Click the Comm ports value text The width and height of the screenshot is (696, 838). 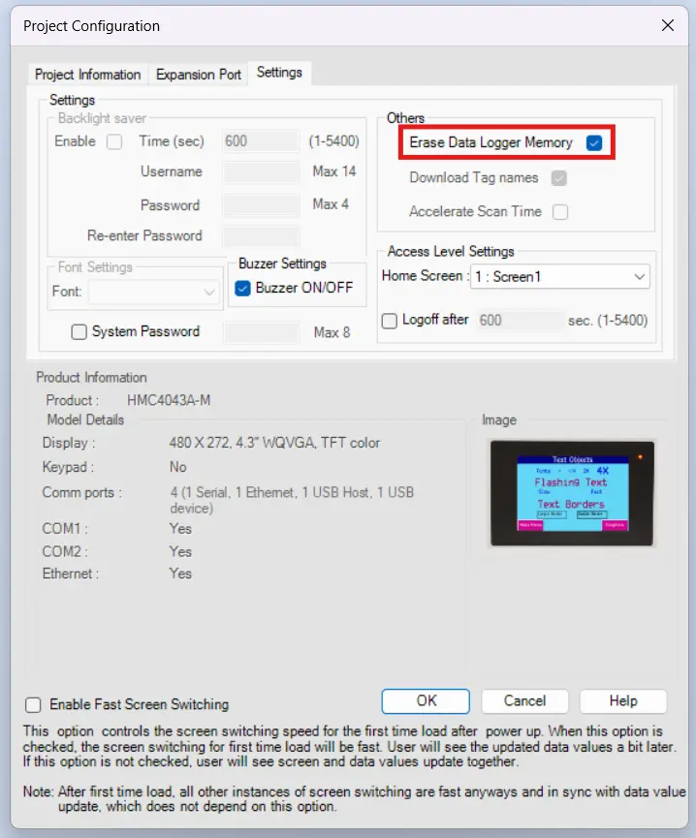tap(292, 500)
